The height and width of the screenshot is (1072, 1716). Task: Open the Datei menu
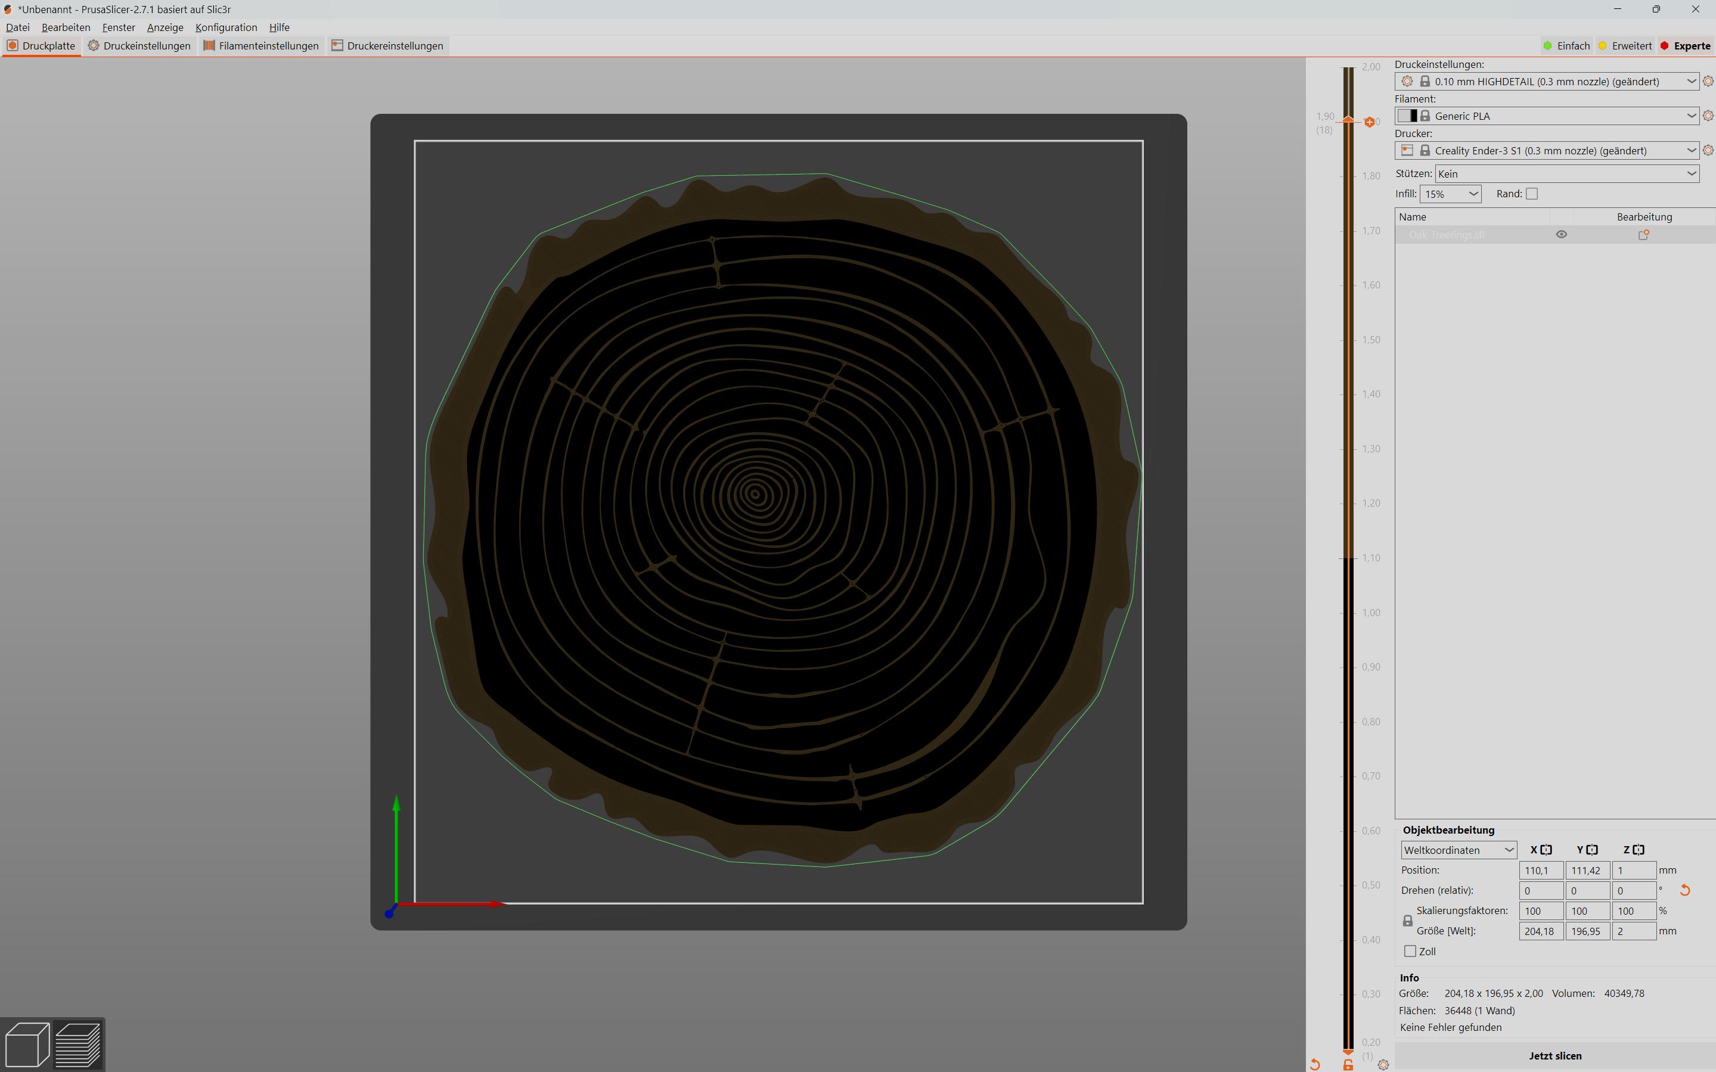[18, 27]
